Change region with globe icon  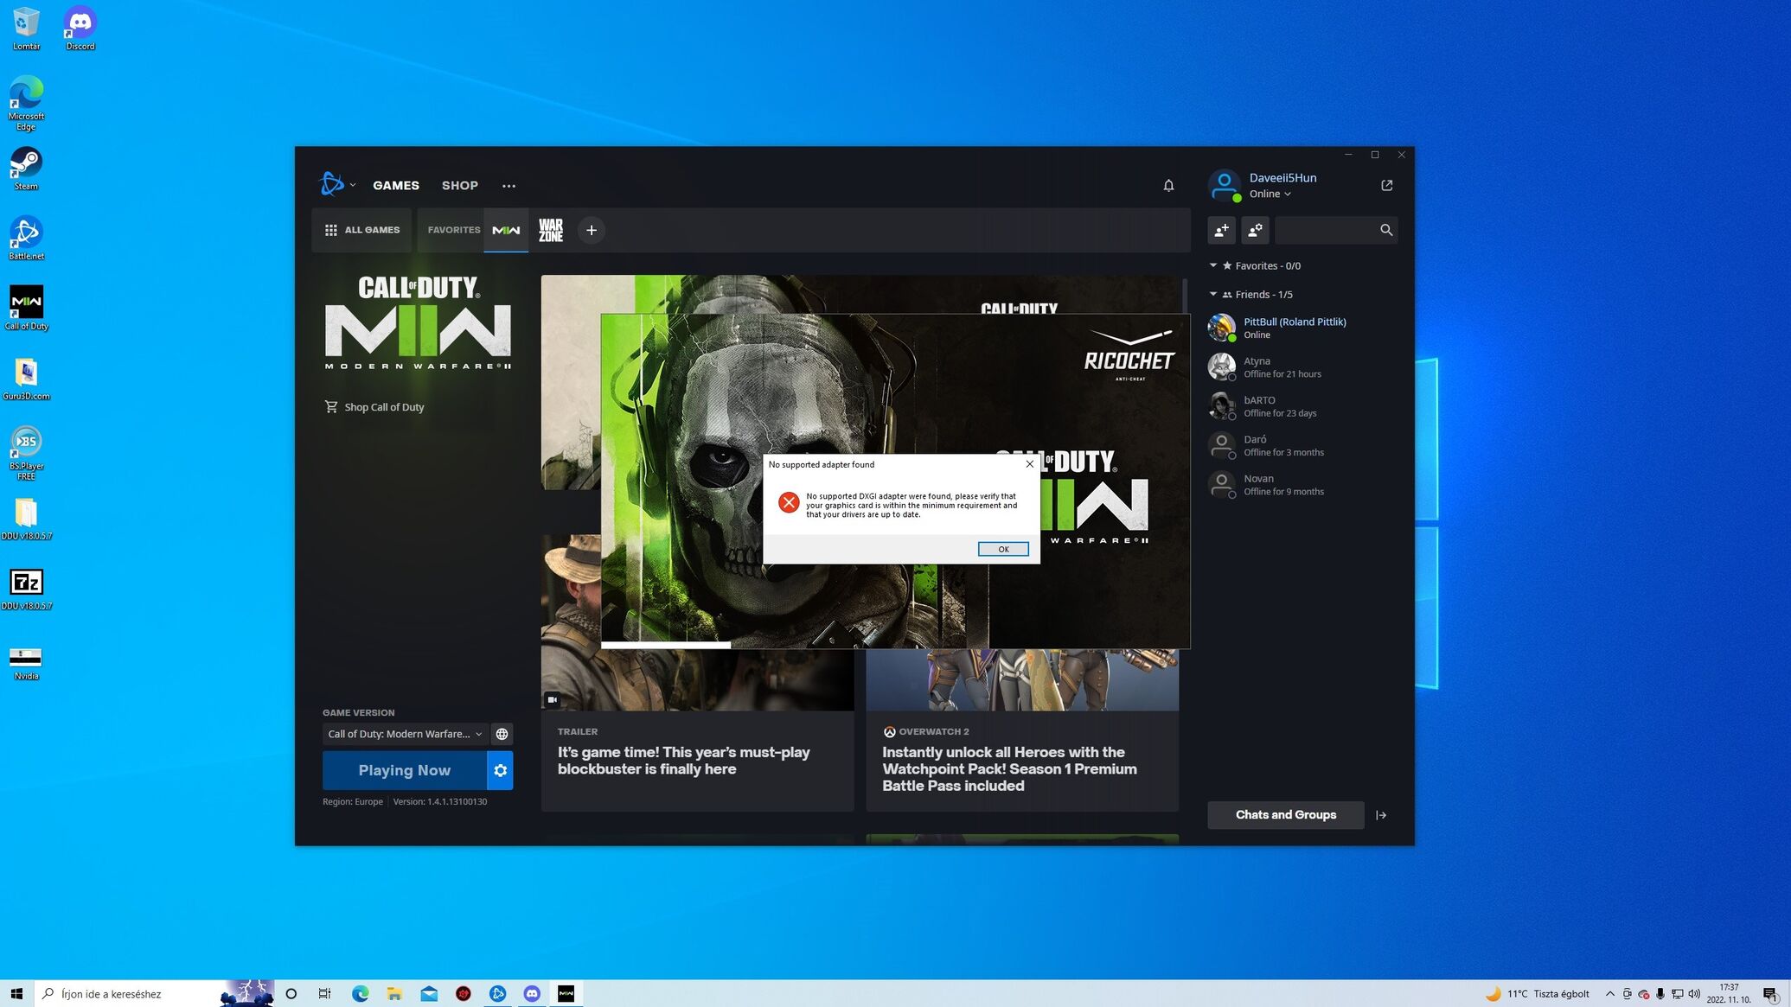(x=502, y=734)
